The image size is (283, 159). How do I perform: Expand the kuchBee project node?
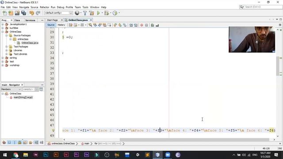(3, 28)
